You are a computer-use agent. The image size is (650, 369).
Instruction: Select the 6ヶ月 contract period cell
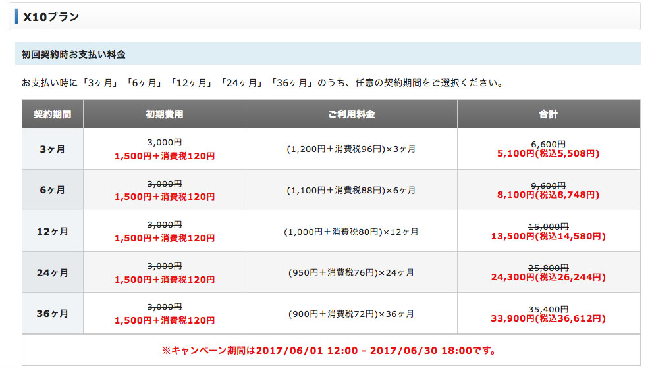coord(53,190)
